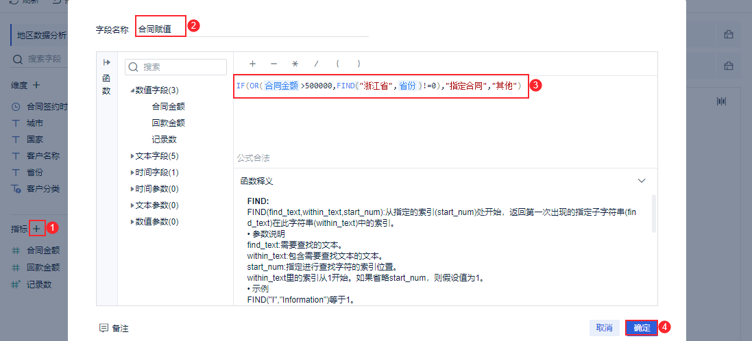Collapse the 函数 panel arrow icon

(x=106, y=62)
